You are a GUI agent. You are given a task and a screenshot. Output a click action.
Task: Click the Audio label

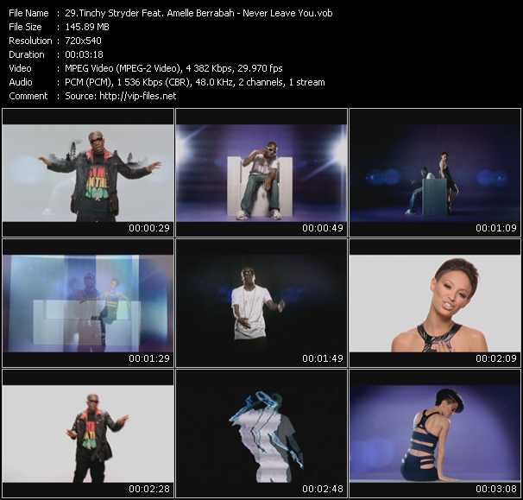pyautogui.click(x=21, y=82)
